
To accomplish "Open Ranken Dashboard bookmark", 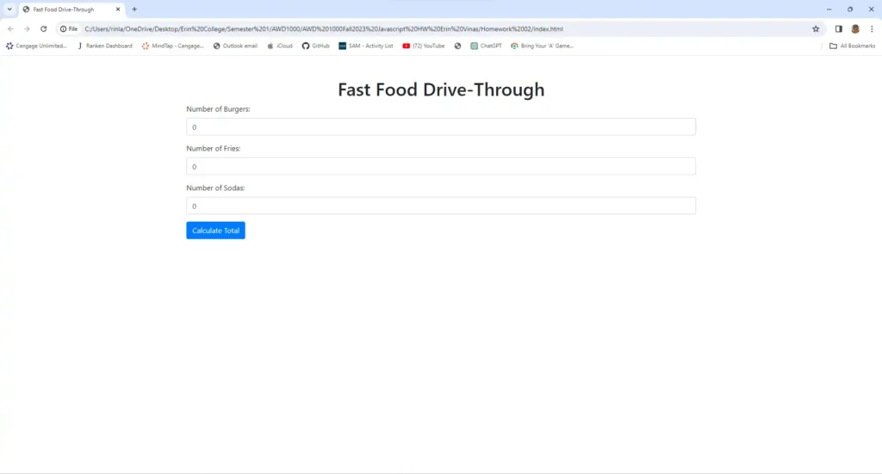I will click(x=105, y=46).
